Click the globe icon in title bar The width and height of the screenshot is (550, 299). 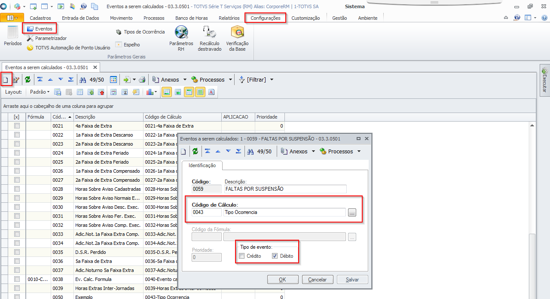(83, 6)
